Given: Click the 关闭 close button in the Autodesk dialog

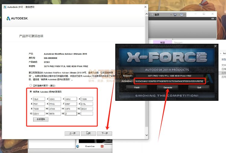Looking at the screenshot, I should 88,133.
